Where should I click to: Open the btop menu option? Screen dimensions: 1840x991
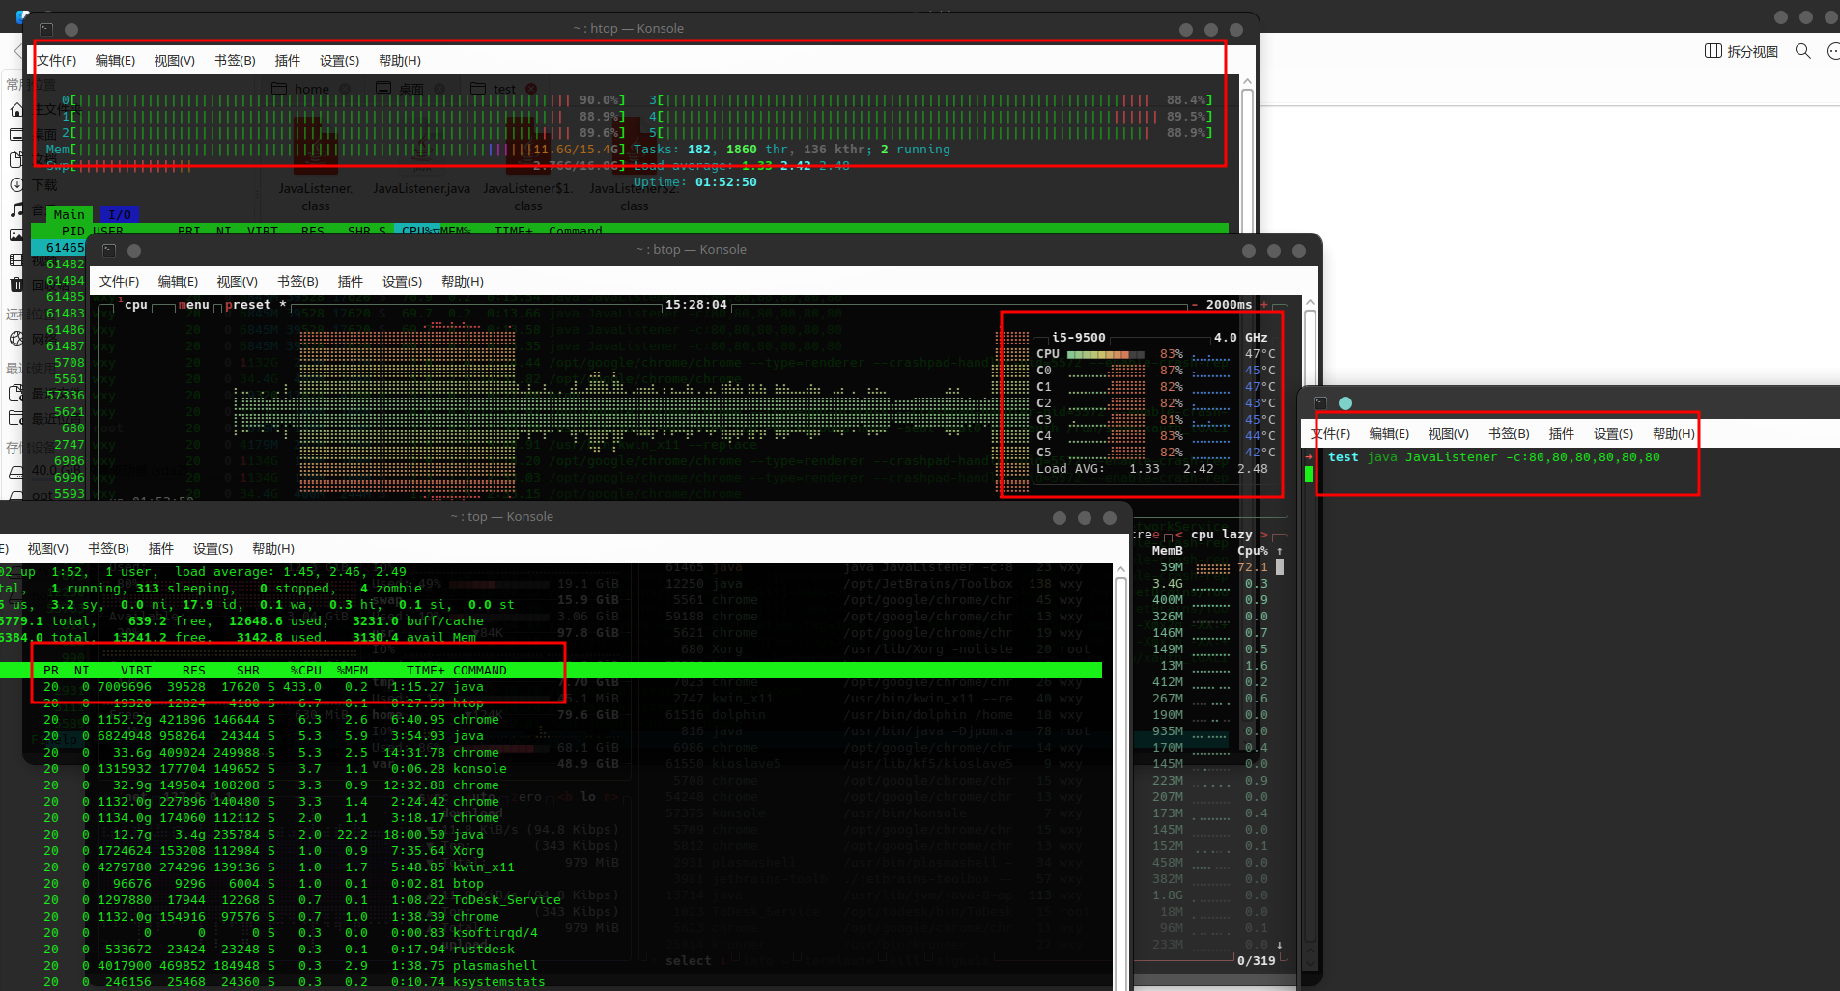click(193, 305)
